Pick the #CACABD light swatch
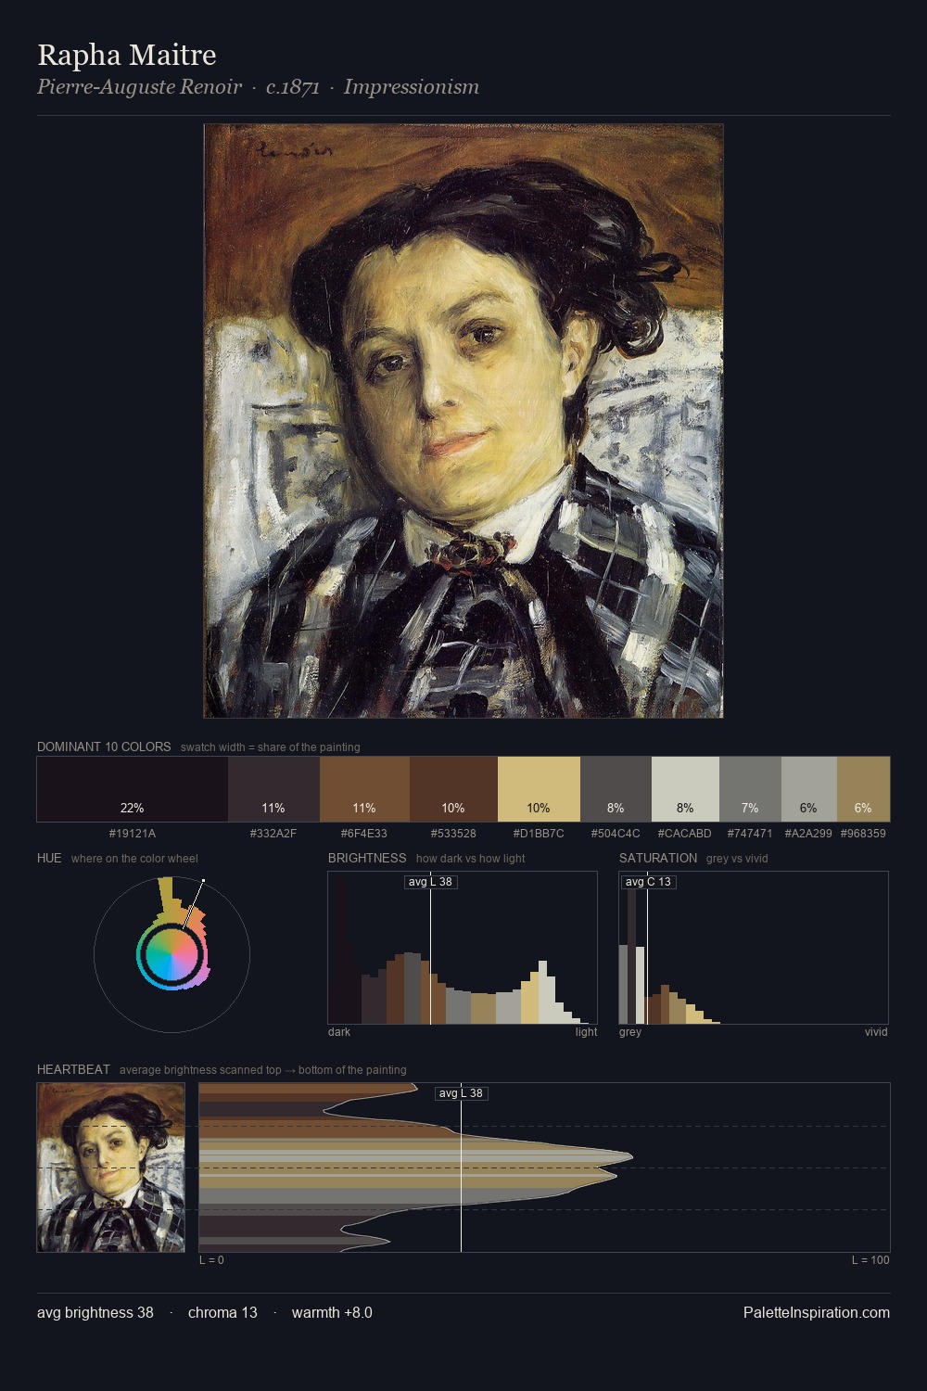 [x=685, y=789]
